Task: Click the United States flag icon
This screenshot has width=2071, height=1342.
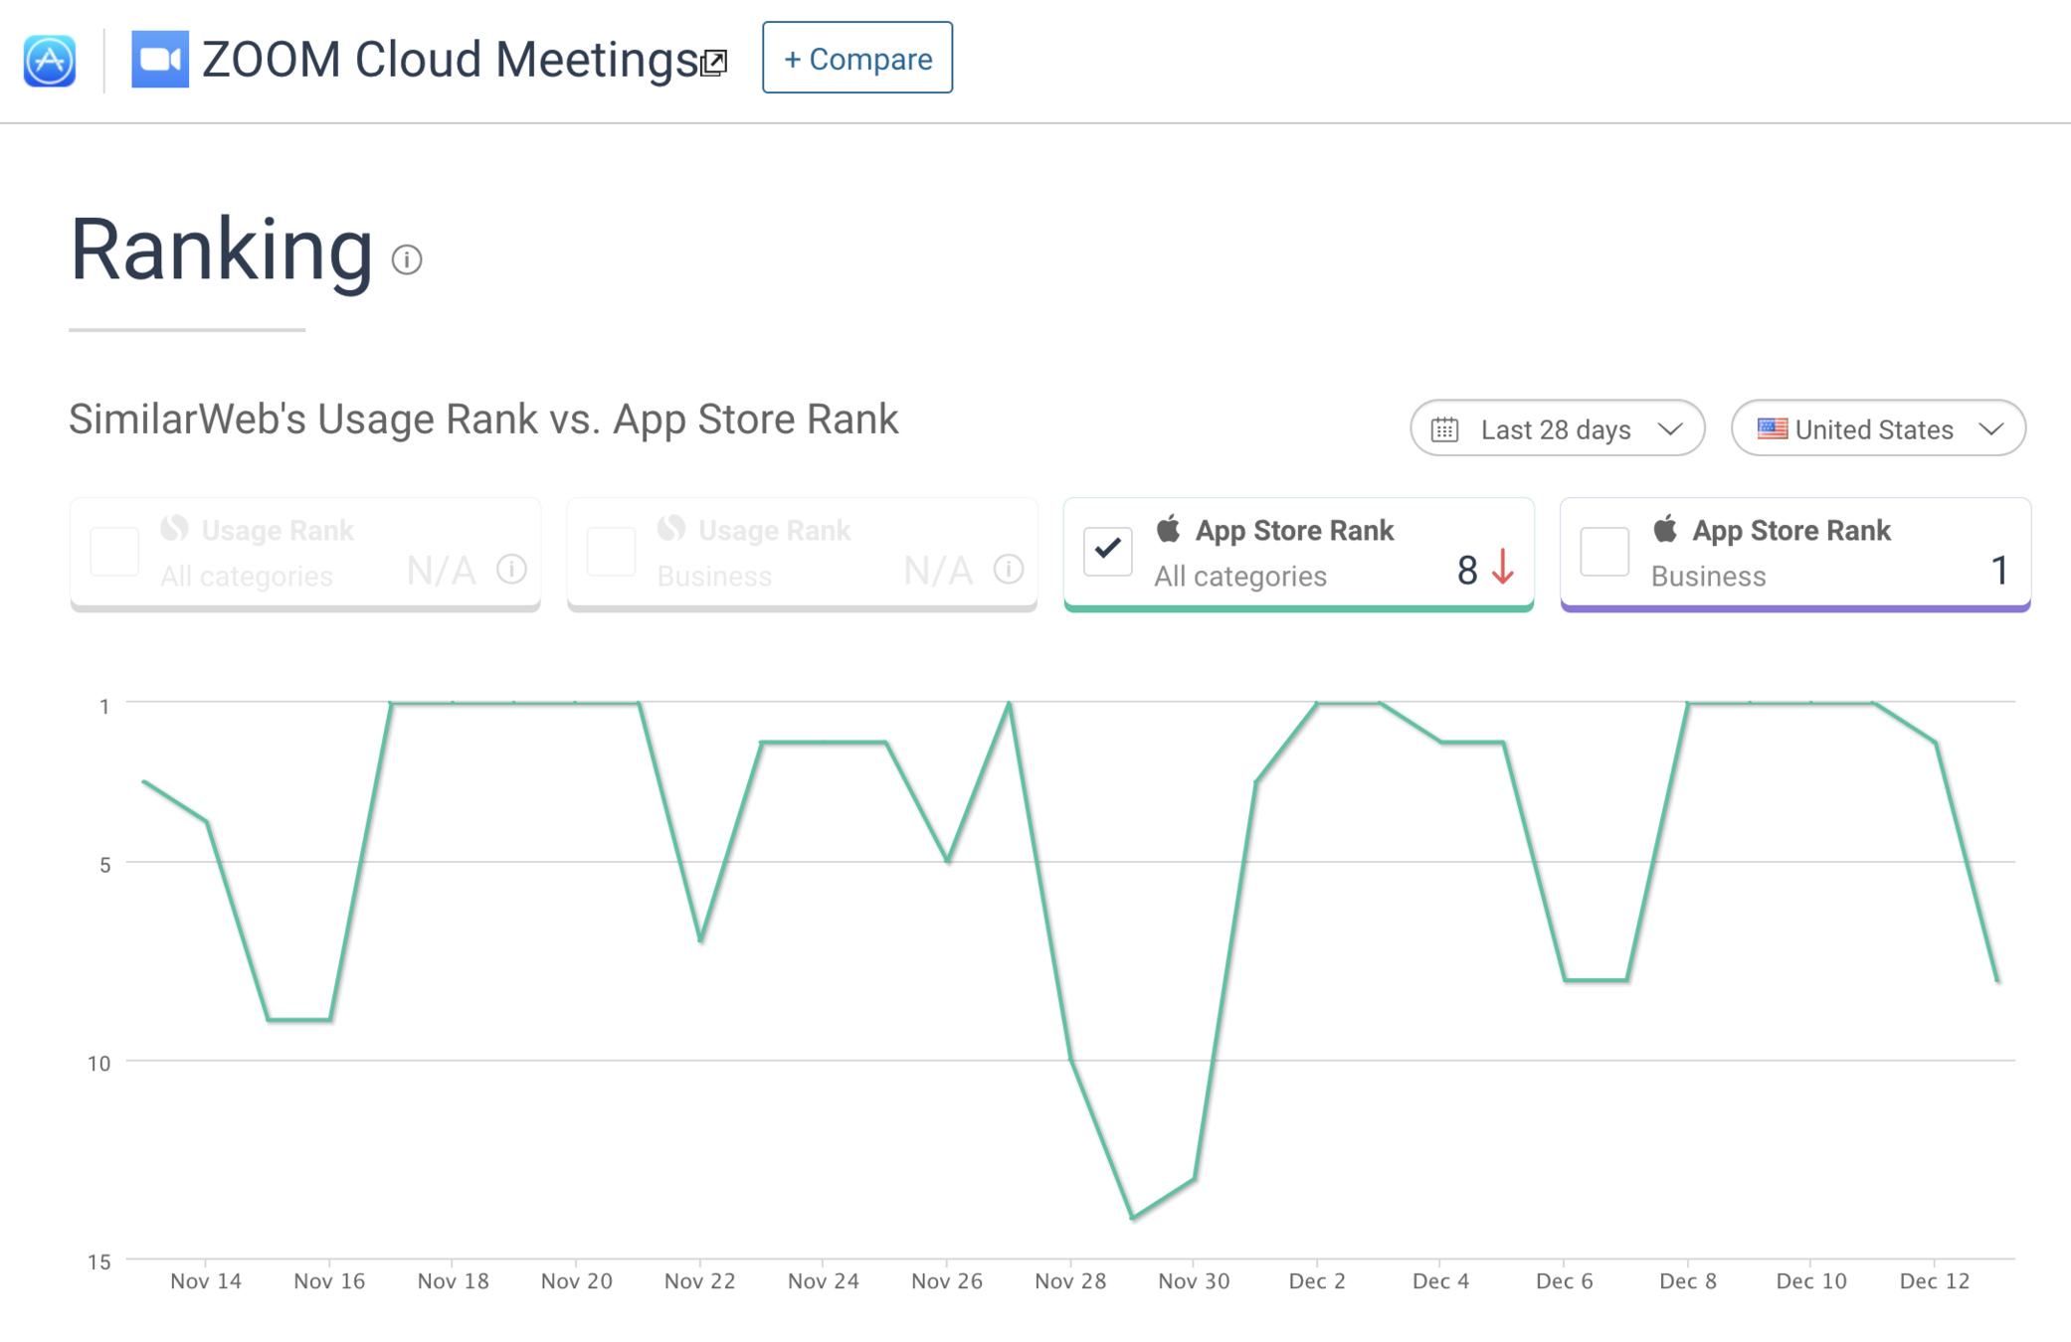Action: pos(1772,428)
